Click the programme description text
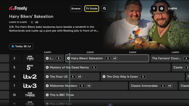The height and width of the screenshot is (106, 189). 54,29
